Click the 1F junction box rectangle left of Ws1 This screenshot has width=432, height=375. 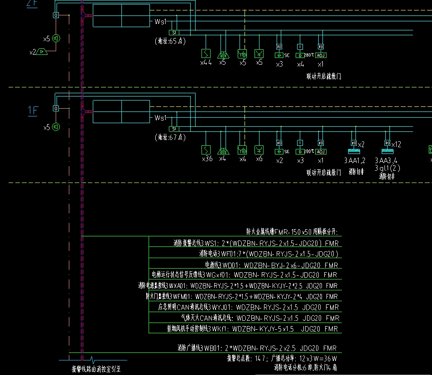121,111
